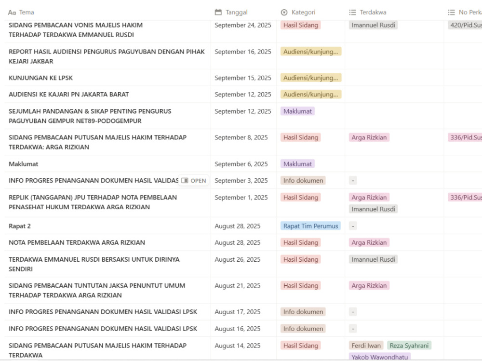Open the Rapat 2 row title

click(20, 226)
